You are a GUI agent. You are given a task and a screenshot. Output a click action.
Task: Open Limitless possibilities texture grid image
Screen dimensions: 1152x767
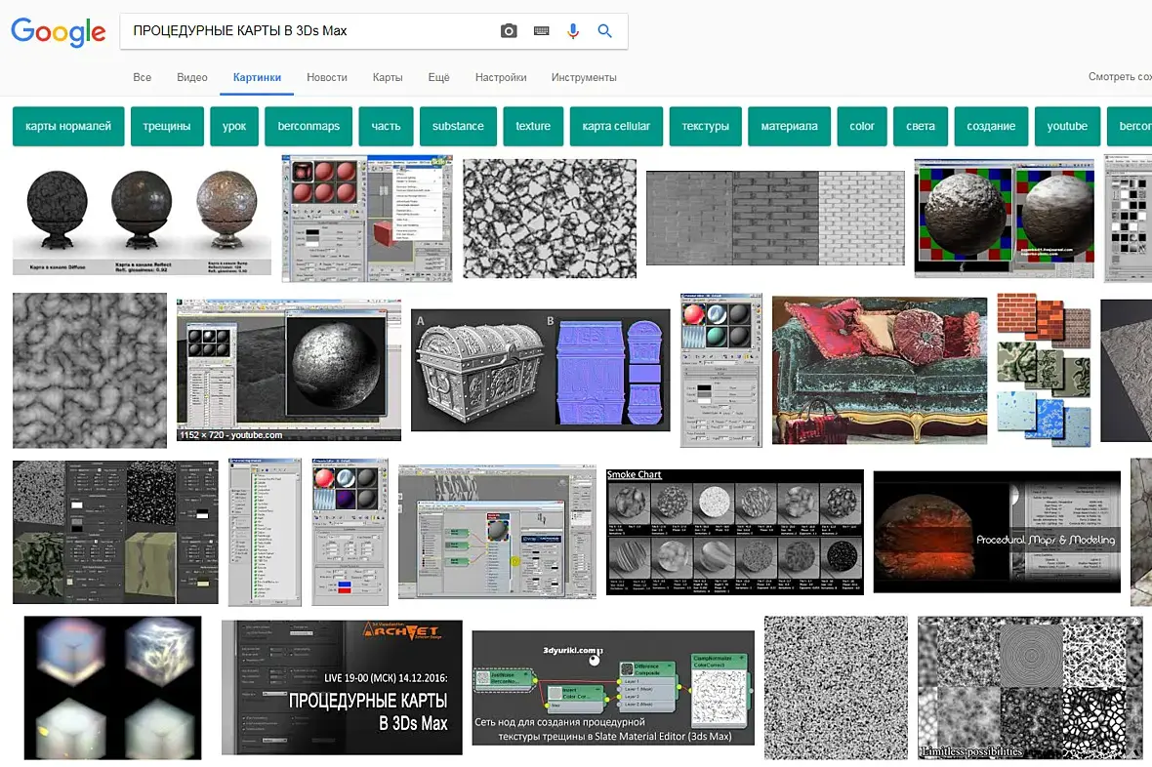pyautogui.click(x=1029, y=688)
